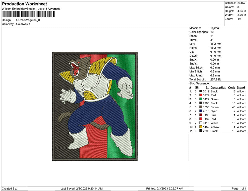Click the Total Bobbin value '257.88ft'

click(x=215, y=79)
